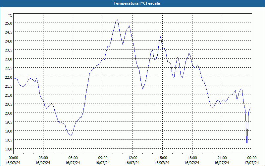Click the 03:00 time axis label
265x166 pixels.
(43, 158)
